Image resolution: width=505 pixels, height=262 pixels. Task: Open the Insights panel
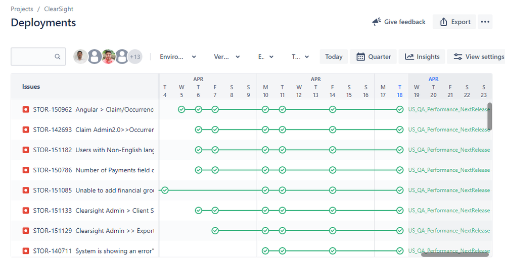pos(422,57)
